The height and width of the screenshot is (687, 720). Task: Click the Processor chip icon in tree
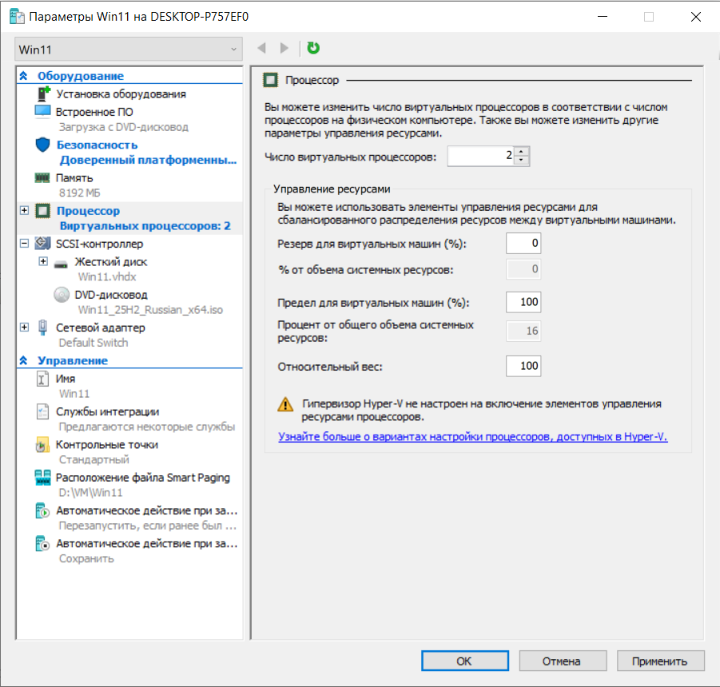(x=42, y=211)
